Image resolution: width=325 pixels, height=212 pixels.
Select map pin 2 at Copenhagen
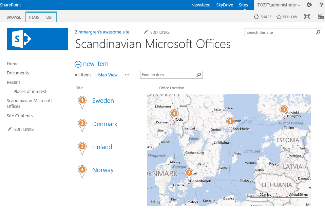pos(189,175)
